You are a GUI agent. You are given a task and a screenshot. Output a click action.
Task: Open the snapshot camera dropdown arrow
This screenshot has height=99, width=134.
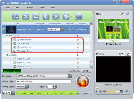tap(130, 91)
